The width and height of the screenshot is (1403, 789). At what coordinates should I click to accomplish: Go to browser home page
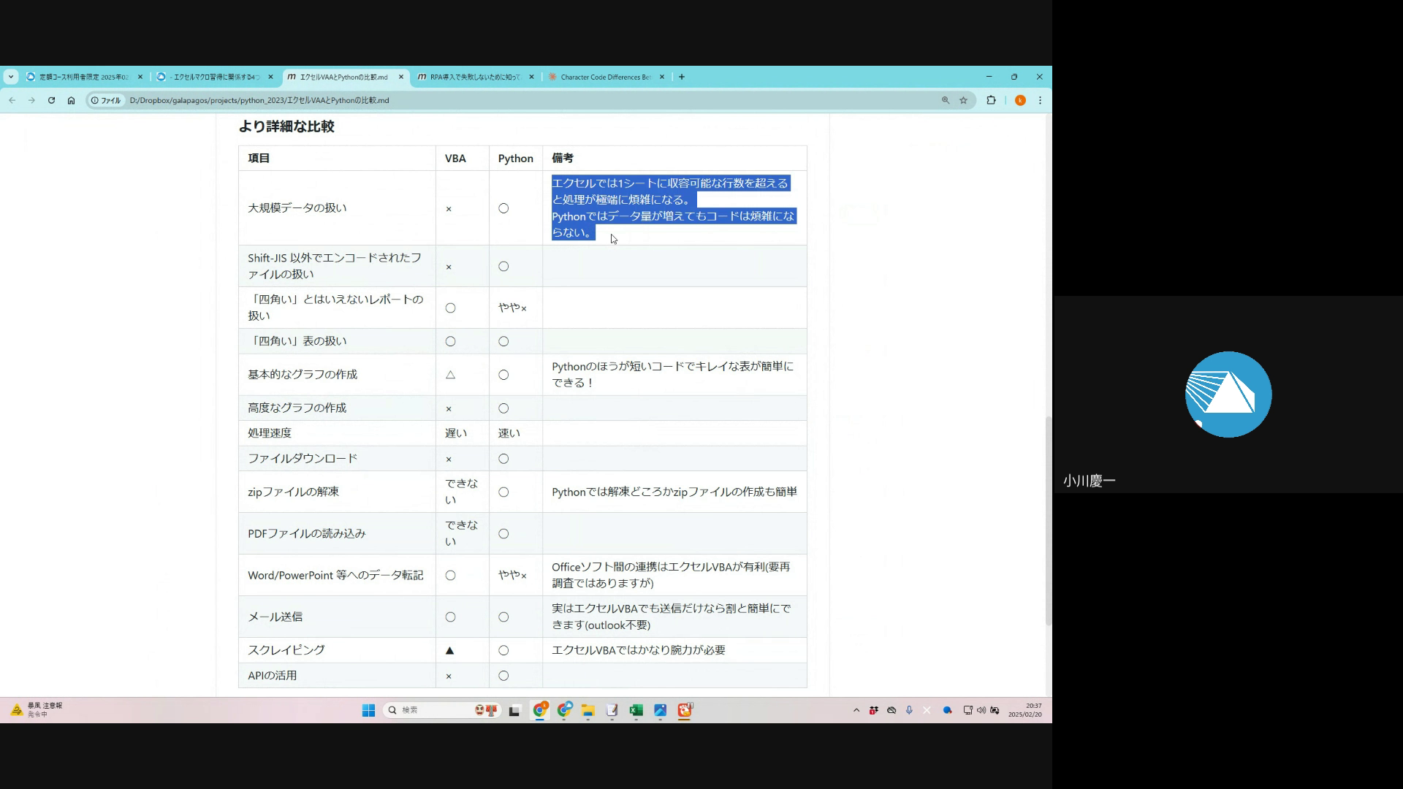click(71, 101)
